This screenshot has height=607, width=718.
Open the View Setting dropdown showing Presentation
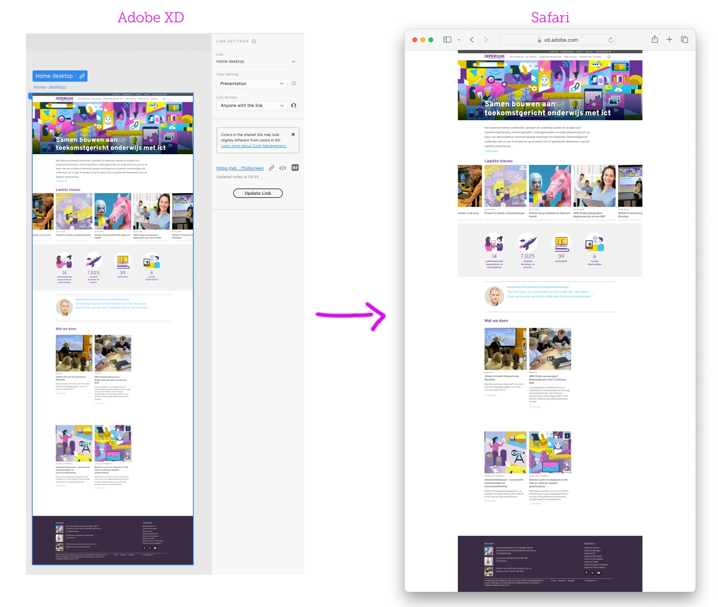[252, 83]
